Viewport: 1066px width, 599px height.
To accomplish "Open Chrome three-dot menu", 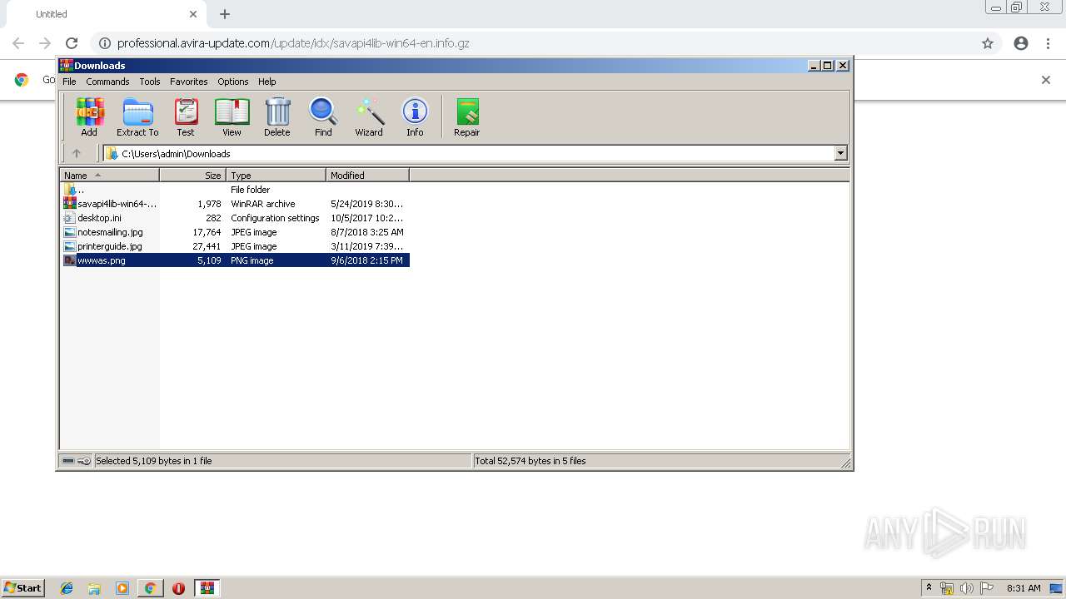I will [x=1048, y=43].
